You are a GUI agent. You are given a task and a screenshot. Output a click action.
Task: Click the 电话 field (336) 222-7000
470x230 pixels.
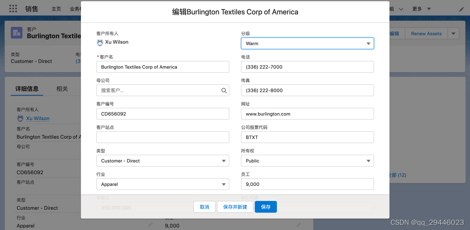pyautogui.click(x=308, y=67)
